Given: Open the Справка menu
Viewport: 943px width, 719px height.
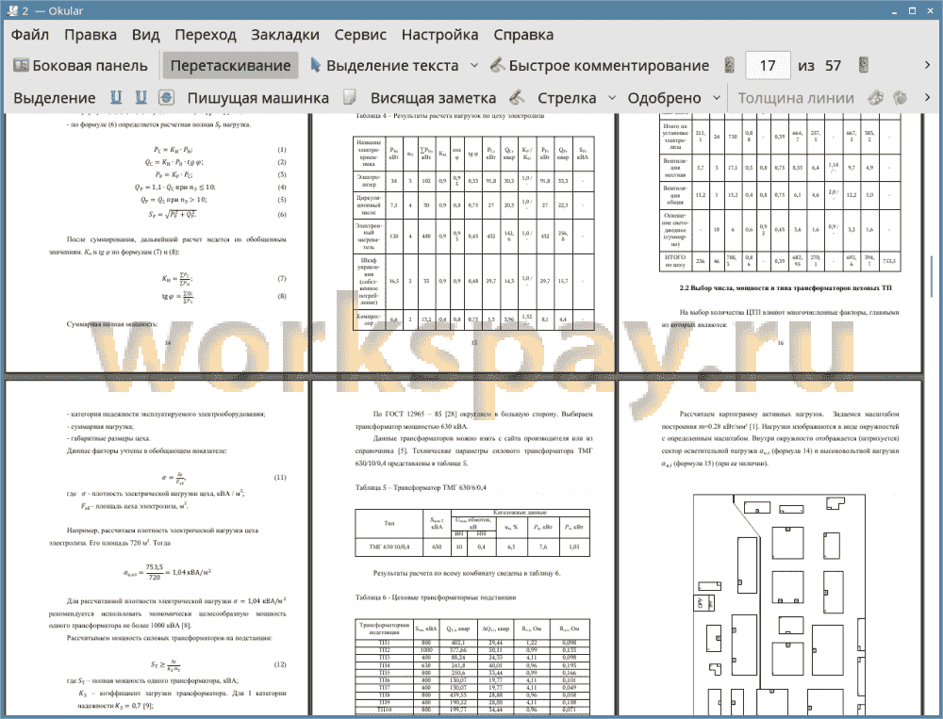Looking at the screenshot, I should (x=523, y=34).
